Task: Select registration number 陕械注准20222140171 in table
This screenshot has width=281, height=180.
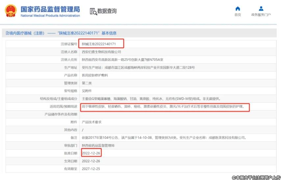Action: [x=98, y=44]
